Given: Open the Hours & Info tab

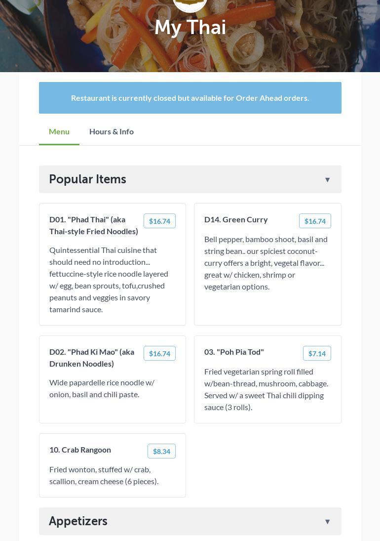Looking at the screenshot, I should coord(112,131).
